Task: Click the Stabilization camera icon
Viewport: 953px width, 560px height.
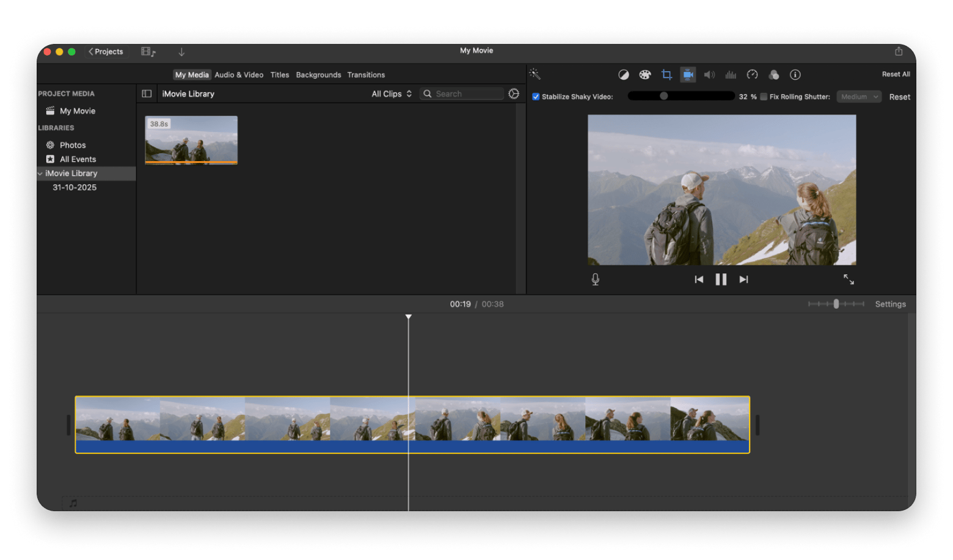Action: click(x=688, y=74)
